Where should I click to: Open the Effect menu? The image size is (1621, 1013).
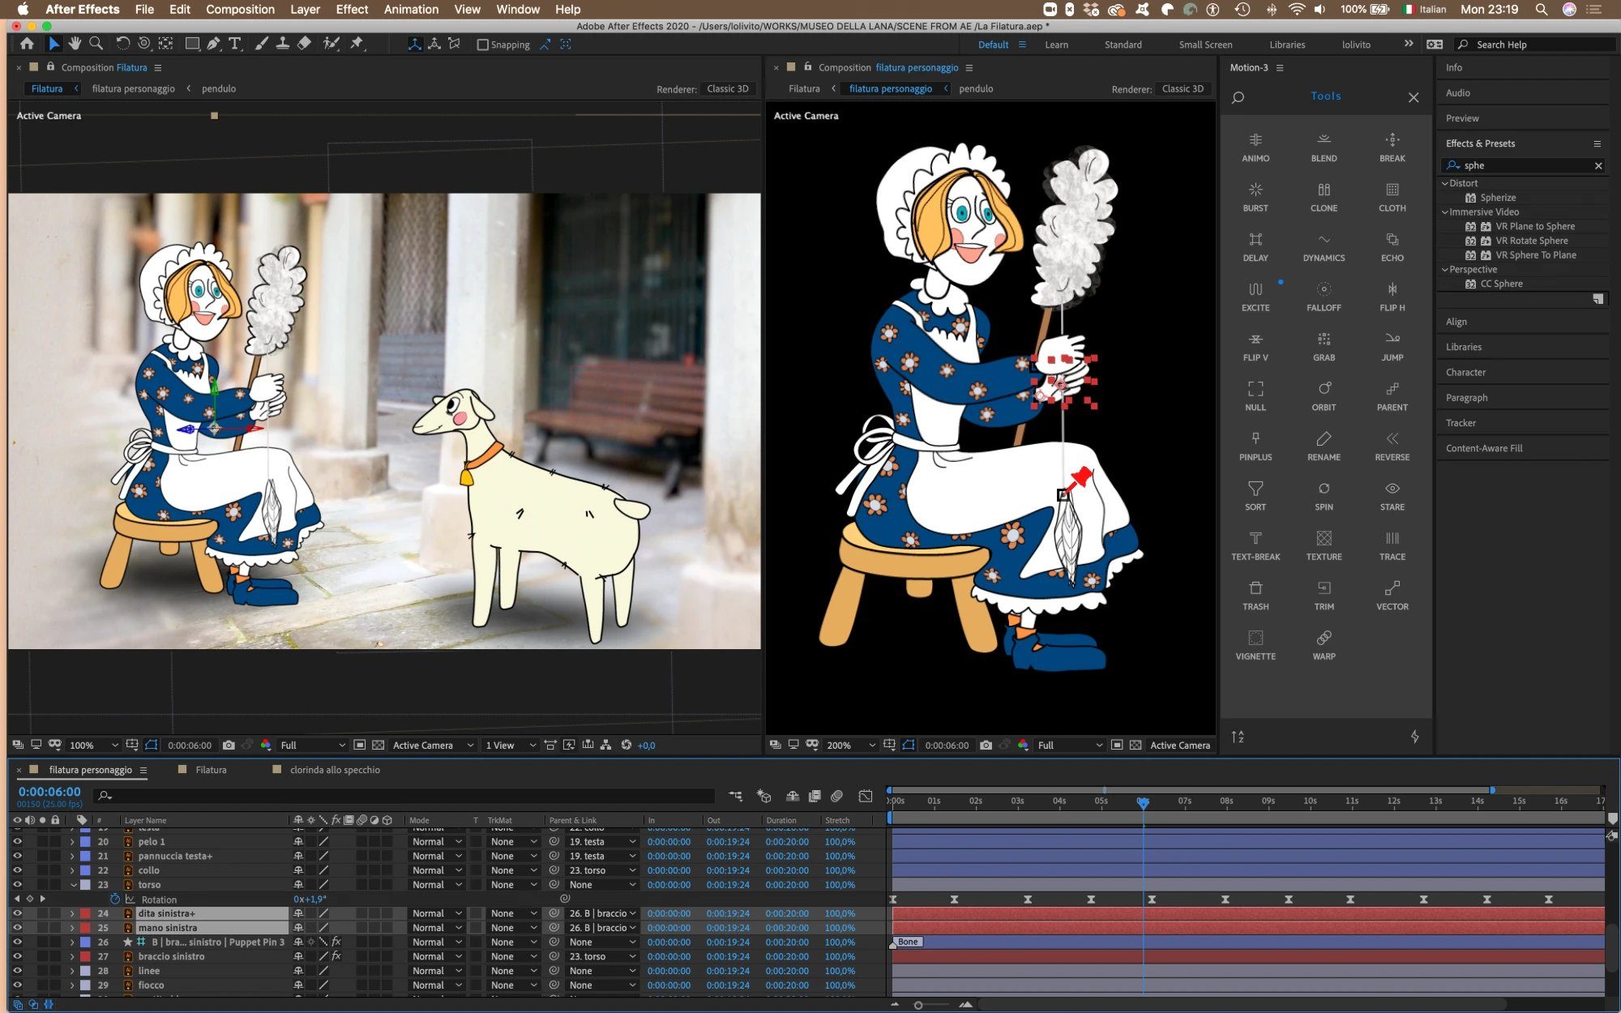tap(352, 10)
